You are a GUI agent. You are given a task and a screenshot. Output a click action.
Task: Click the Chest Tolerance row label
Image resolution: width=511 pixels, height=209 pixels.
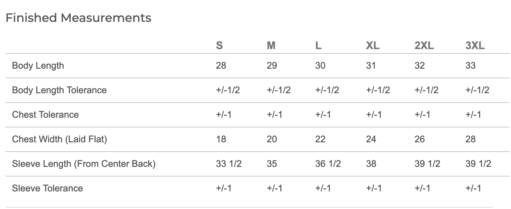45,115
